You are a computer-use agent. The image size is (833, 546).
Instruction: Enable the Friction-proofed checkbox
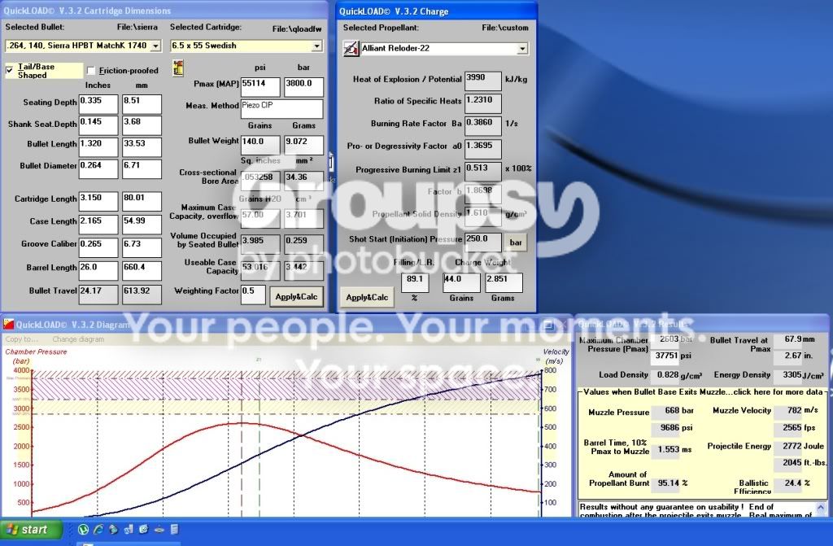(91, 70)
